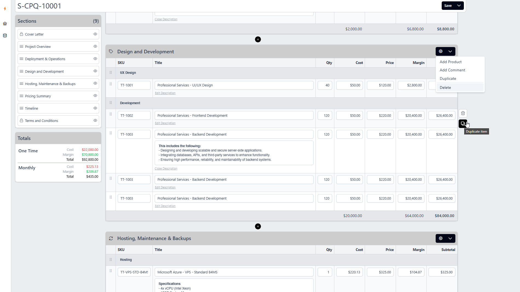This screenshot has height=292, width=520.
Task: Click gear icon in Design and Development header
Action: (x=441, y=51)
